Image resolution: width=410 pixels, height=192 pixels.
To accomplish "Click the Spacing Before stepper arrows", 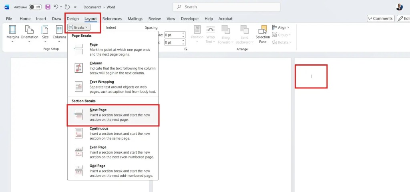I will [183, 35].
